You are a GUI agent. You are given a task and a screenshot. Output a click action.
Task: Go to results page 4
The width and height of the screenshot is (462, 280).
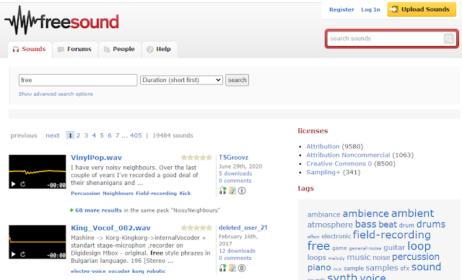(x=94, y=135)
